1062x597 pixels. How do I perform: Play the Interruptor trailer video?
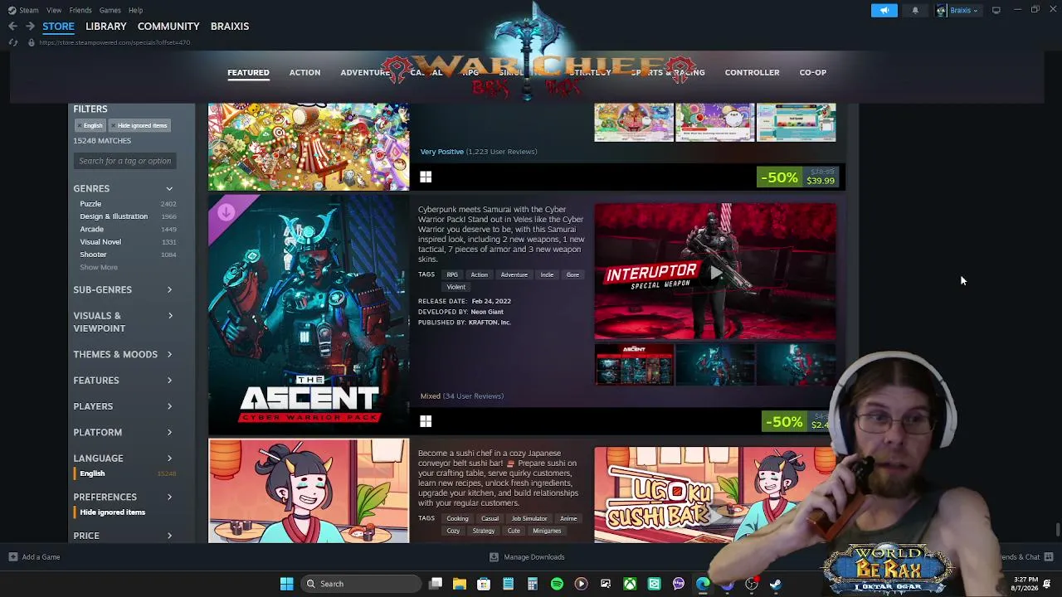click(715, 273)
